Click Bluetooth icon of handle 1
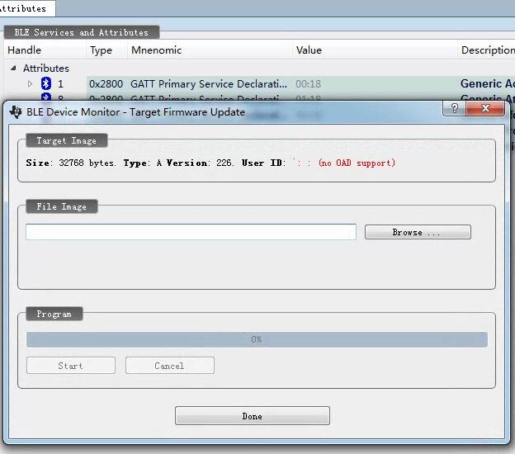 46,83
